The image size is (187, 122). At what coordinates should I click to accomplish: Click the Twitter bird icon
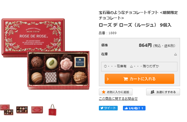tap(102, 108)
